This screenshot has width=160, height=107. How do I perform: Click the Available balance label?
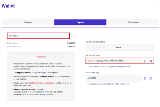[15, 47]
